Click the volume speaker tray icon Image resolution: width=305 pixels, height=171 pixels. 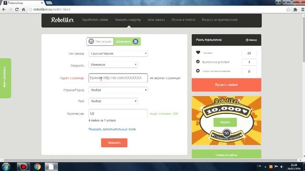click(282, 167)
